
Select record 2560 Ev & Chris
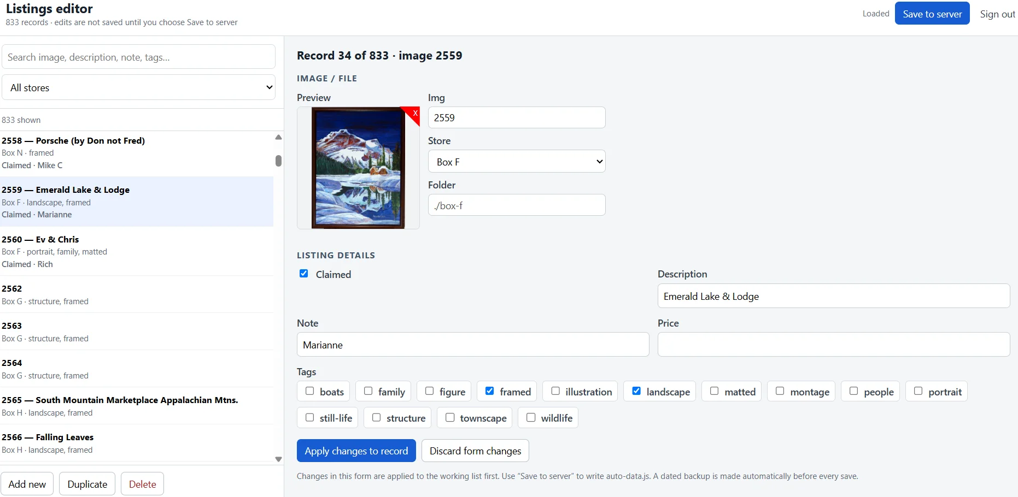137,251
